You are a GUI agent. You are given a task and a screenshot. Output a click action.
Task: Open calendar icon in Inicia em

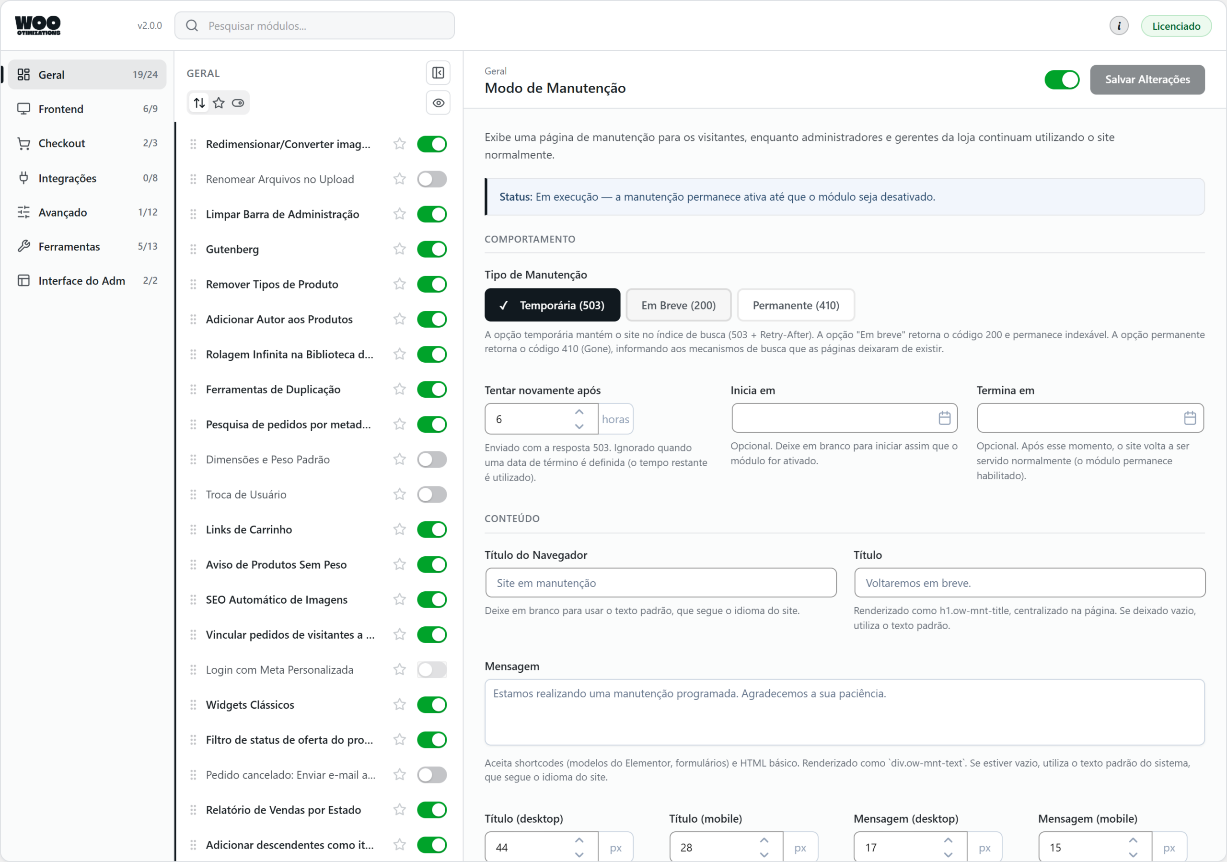point(944,418)
